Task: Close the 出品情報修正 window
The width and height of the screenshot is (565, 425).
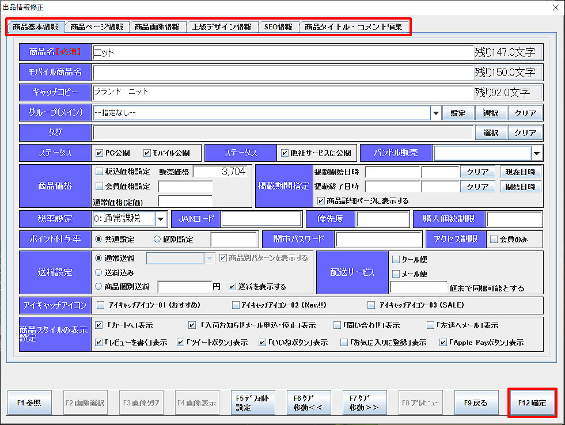Action: pyautogui.click(x=555, y=7)
